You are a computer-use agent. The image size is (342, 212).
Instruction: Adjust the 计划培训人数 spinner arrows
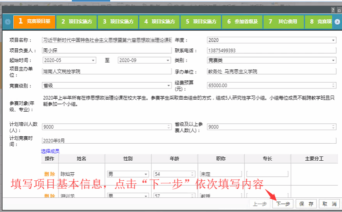(169, 127)
